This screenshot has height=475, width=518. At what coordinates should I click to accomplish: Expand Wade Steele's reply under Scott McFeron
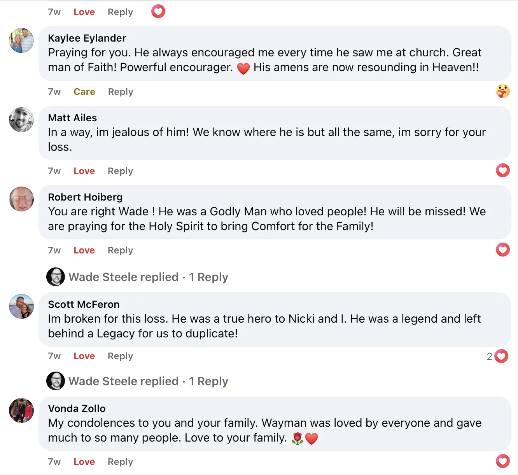[x=148, y=381]
